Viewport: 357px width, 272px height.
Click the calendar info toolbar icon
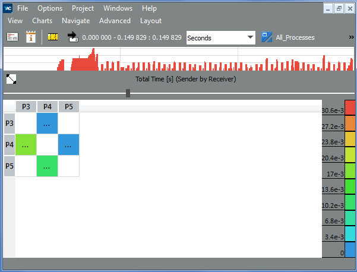(x=31, y=37)
